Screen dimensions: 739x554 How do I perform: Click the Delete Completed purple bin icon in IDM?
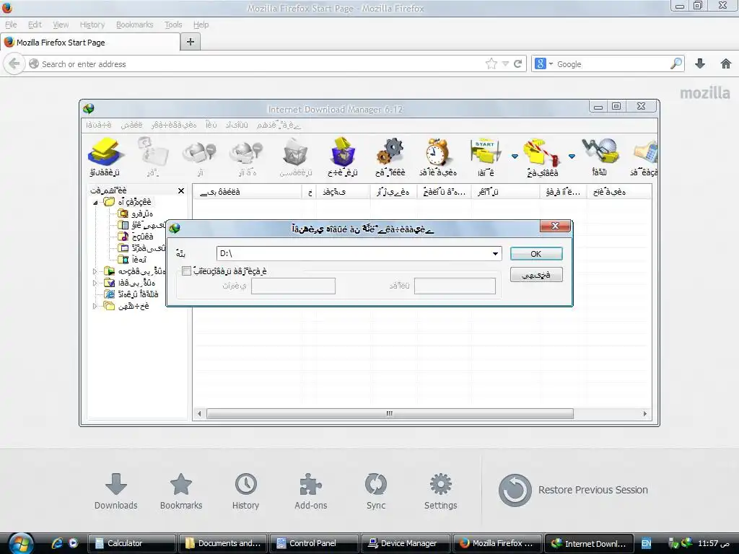click(x=343, y=157)
